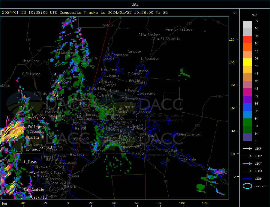This screenshot has height=207, width=270.
Task: Click the Clla.El_Cavadito label
Action: click(166, 39)
